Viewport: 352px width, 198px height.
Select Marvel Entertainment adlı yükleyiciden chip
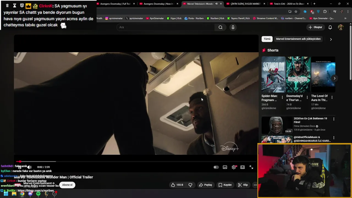click(298, 39)
